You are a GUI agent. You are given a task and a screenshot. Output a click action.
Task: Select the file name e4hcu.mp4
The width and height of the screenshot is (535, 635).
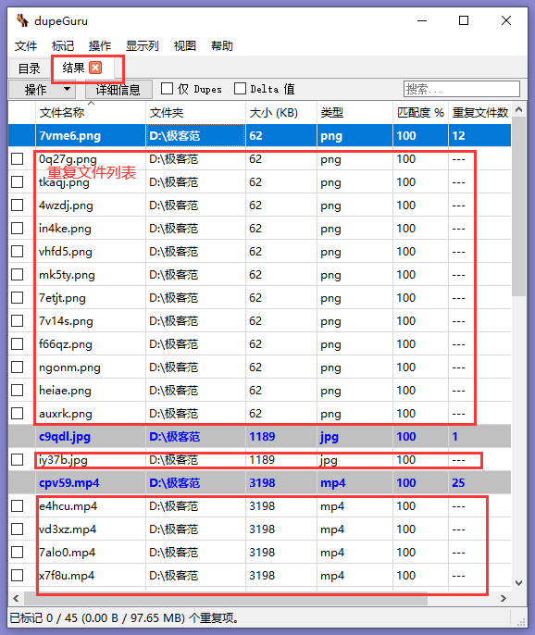pos(68,506)
